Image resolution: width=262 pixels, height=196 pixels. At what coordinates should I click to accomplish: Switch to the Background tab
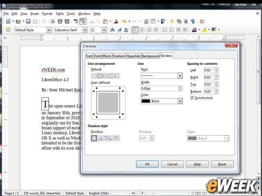click(151, 56)
